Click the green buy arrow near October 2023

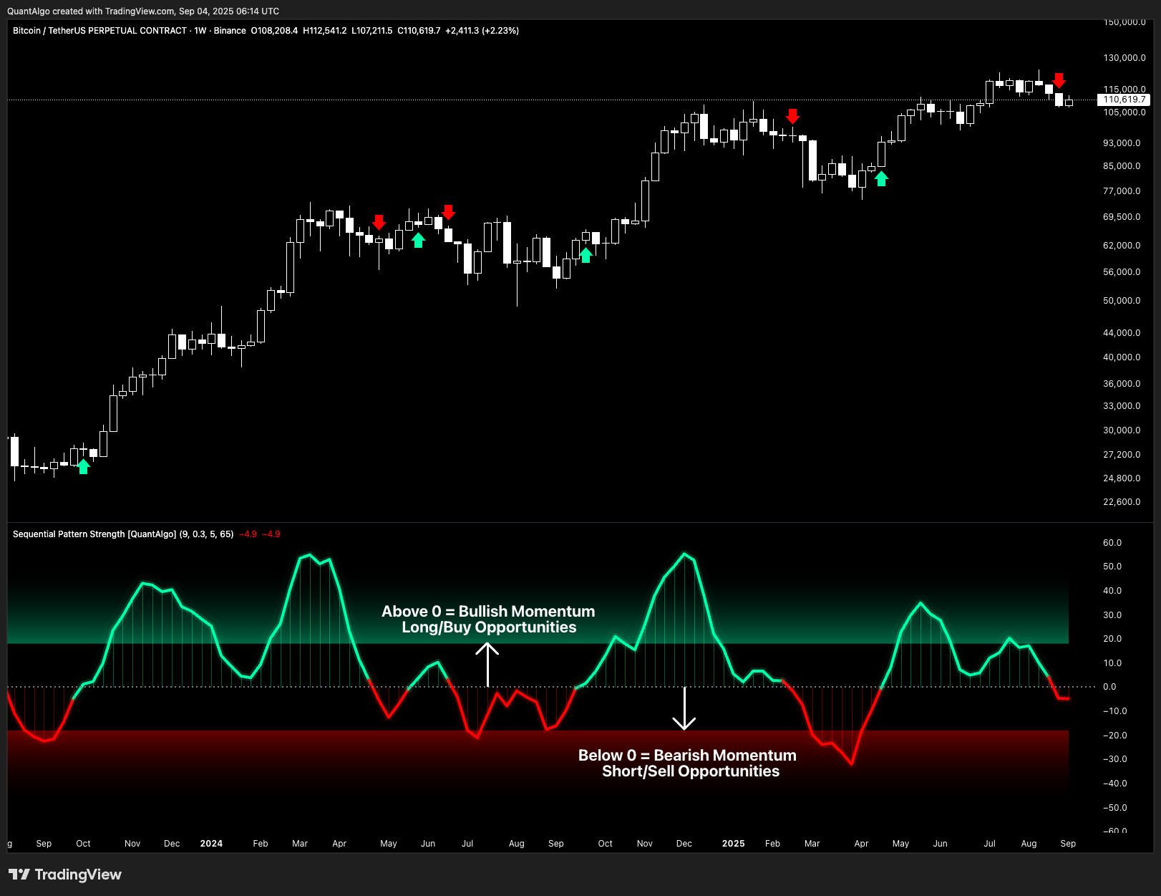coord(84,467)
